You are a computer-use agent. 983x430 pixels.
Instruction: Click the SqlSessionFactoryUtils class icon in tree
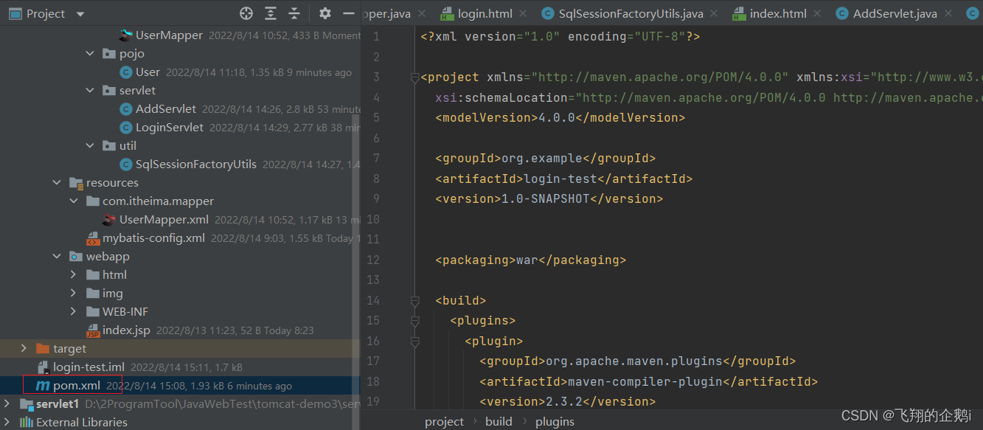point(125,164)
